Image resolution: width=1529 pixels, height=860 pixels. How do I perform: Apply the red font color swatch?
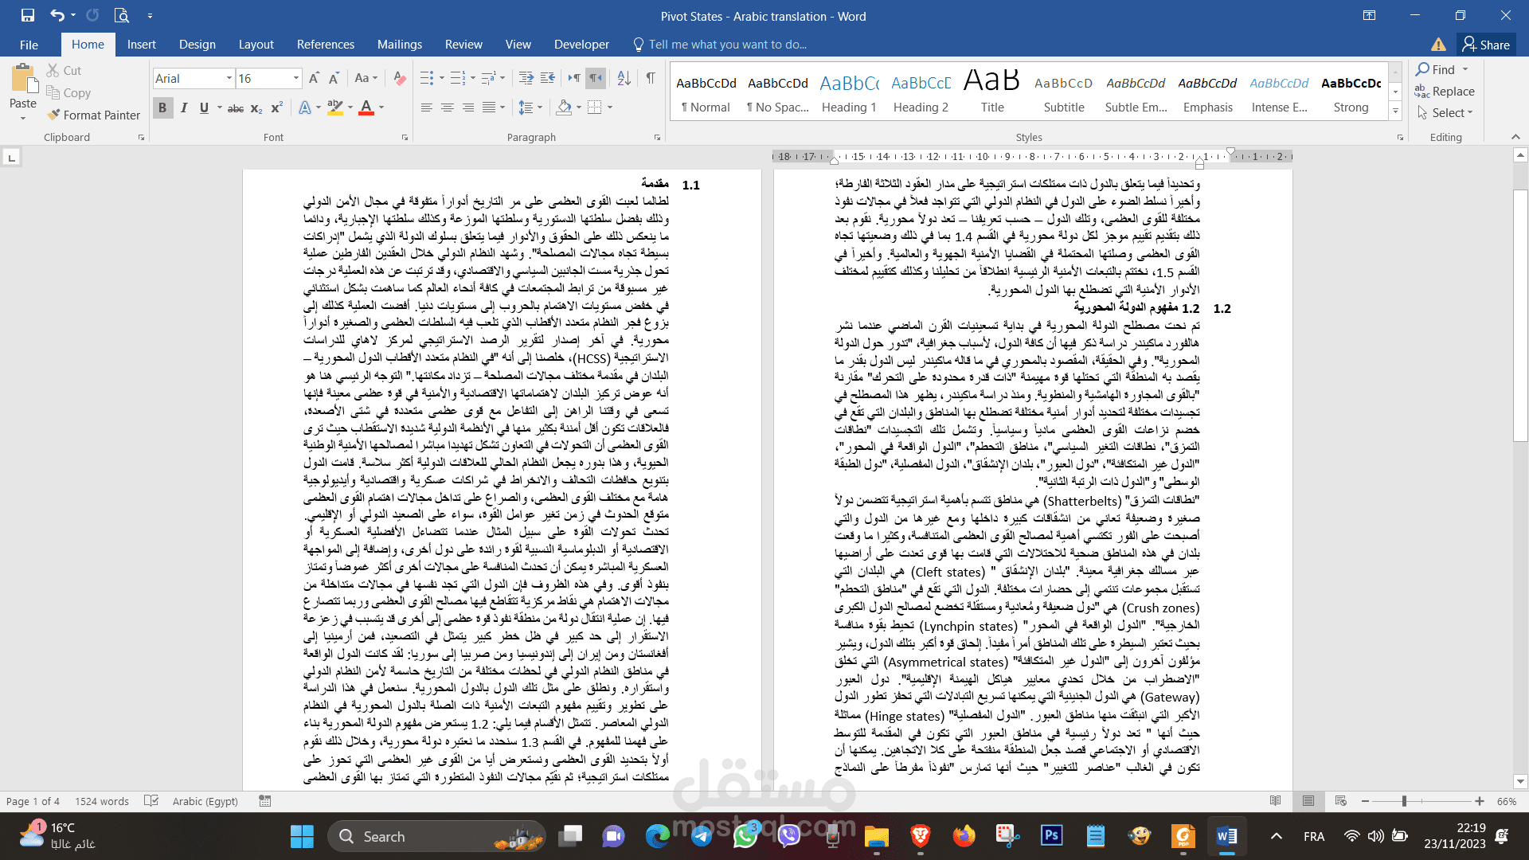(366, 107)
